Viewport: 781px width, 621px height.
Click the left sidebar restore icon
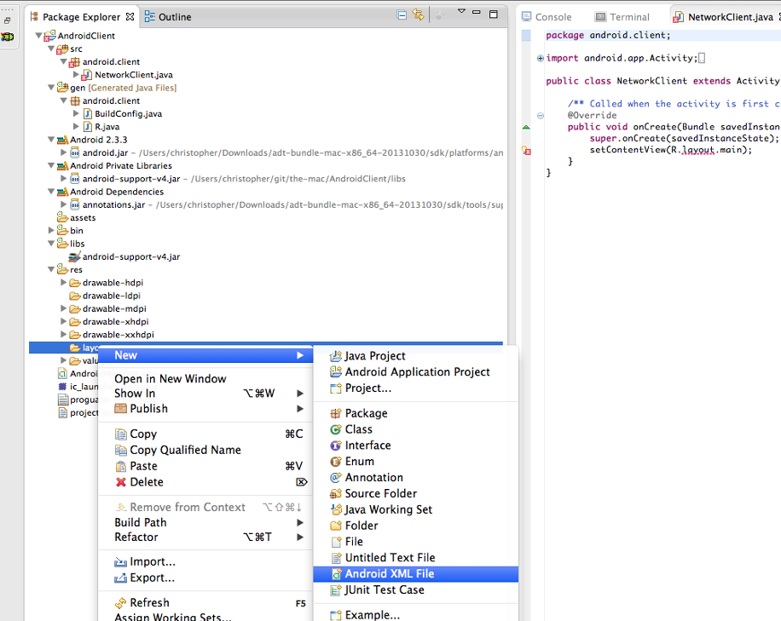tap(7, 21)
